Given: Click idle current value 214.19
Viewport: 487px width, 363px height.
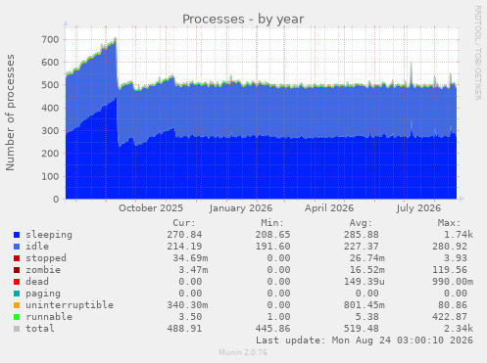Looking at the screenshot, I should (x=184, y=247).
